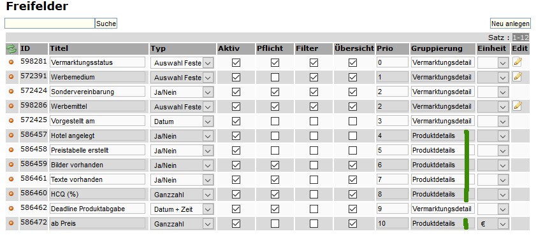Enable the Filter checkbox for Vorgestellt am
This screenshot has height=250, width=536.
click(314, 121)
